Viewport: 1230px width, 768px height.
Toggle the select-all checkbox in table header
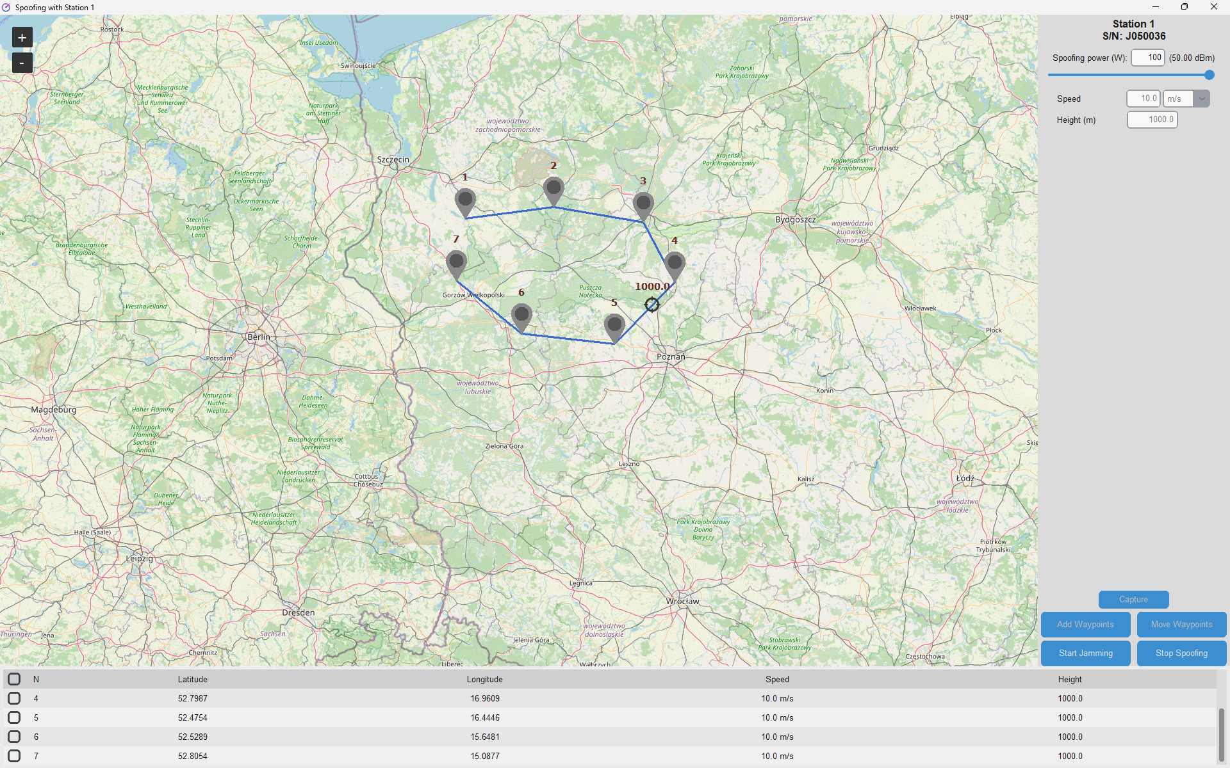point(14,679)
